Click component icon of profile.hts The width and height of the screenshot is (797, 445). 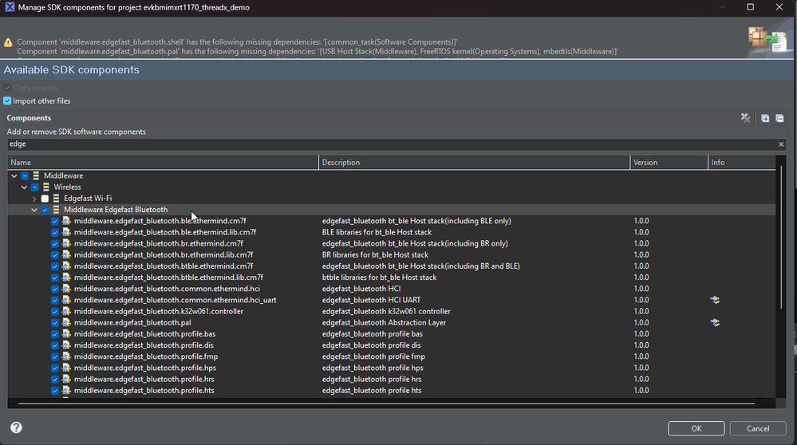click(x=66, y=391)
